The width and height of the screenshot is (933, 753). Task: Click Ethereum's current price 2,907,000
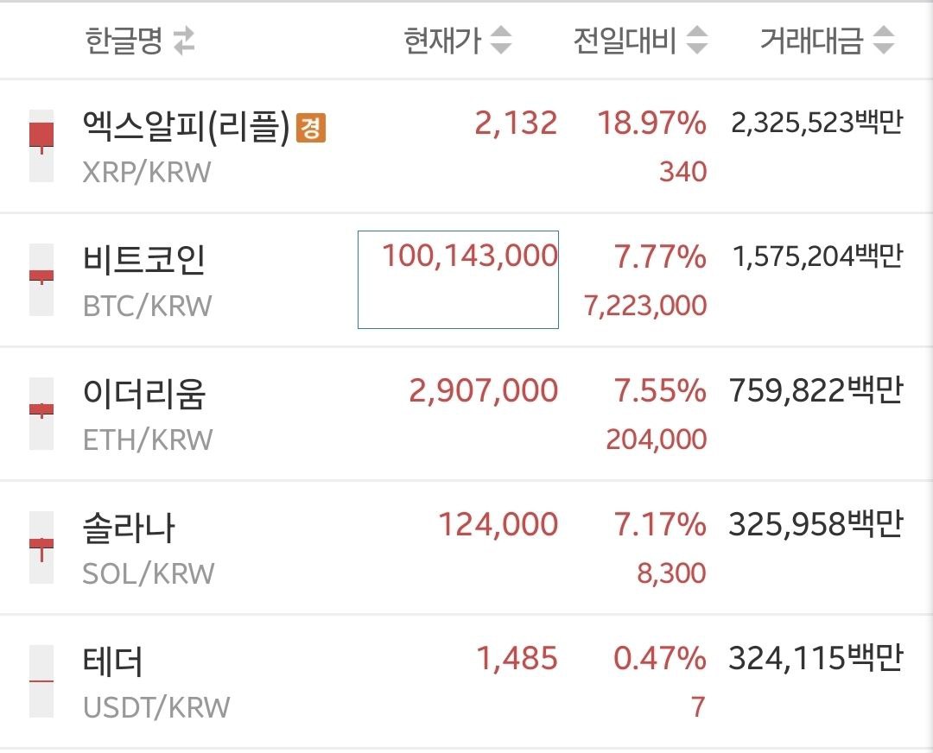pyautogui.click(x=484, y=390)
